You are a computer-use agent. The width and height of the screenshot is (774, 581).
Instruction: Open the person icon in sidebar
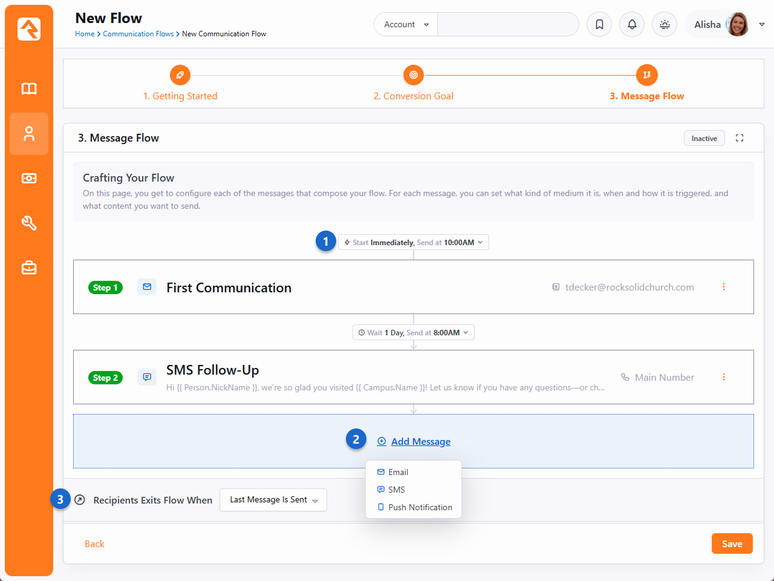(29, 134)
